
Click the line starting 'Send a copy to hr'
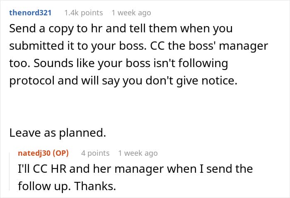(121, 30)
